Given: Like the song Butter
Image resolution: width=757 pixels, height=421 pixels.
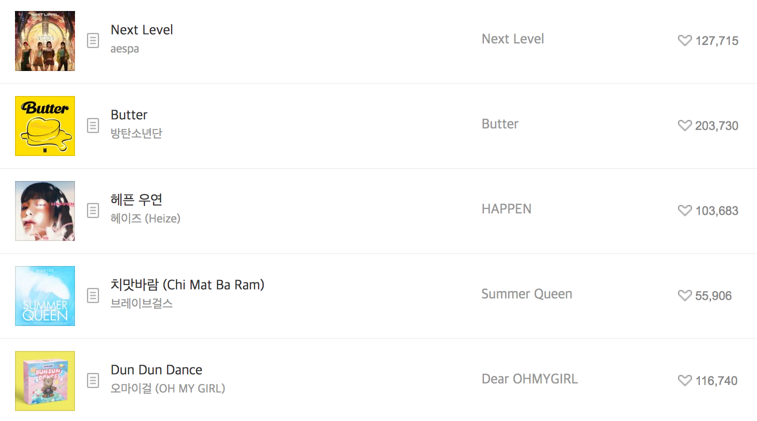Looking at the screenshot, I should 684,125.
